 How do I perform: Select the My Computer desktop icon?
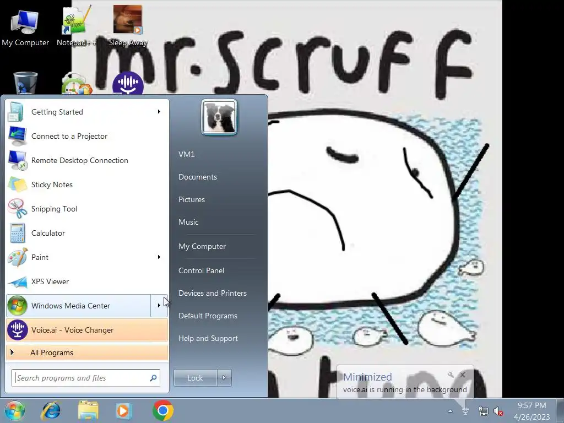(25, 28)
